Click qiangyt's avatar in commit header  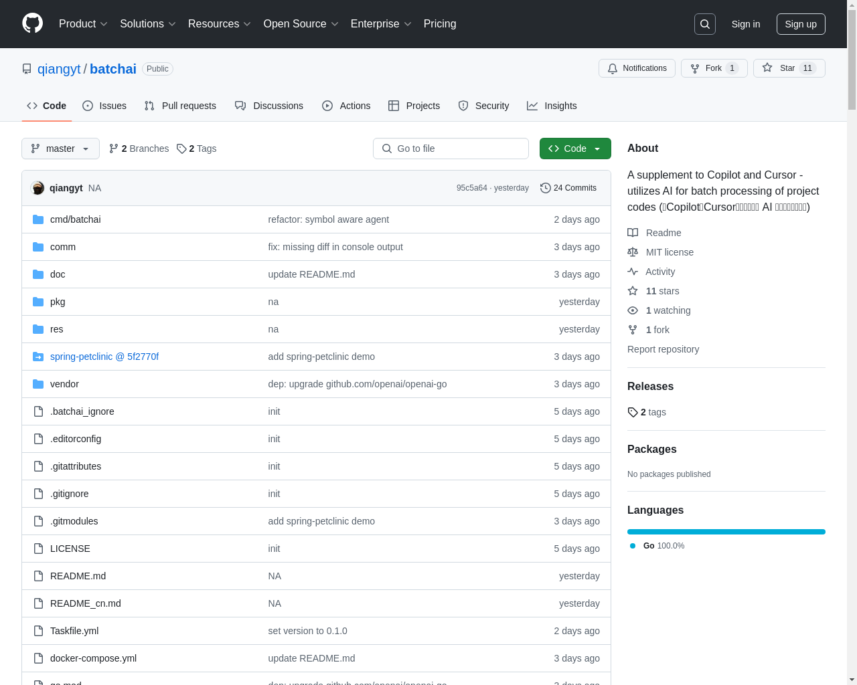tap(37, 188)
